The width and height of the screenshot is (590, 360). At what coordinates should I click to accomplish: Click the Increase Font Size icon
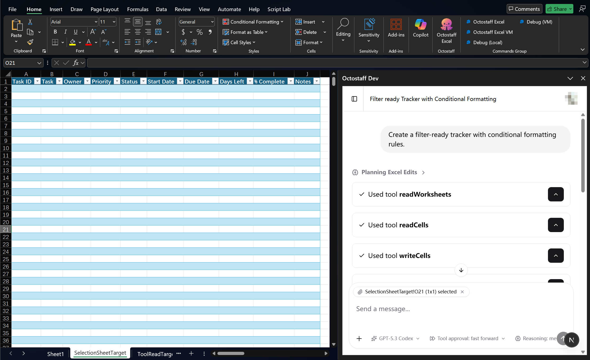(93, 32)
